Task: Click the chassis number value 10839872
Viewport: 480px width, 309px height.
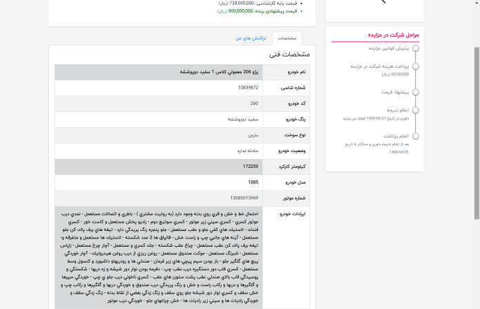Action: tap(247, 87)
